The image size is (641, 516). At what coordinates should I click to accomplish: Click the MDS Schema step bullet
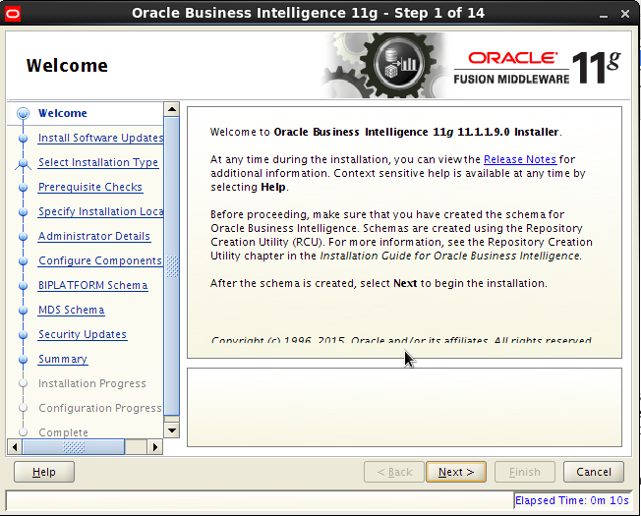(24, 310)
